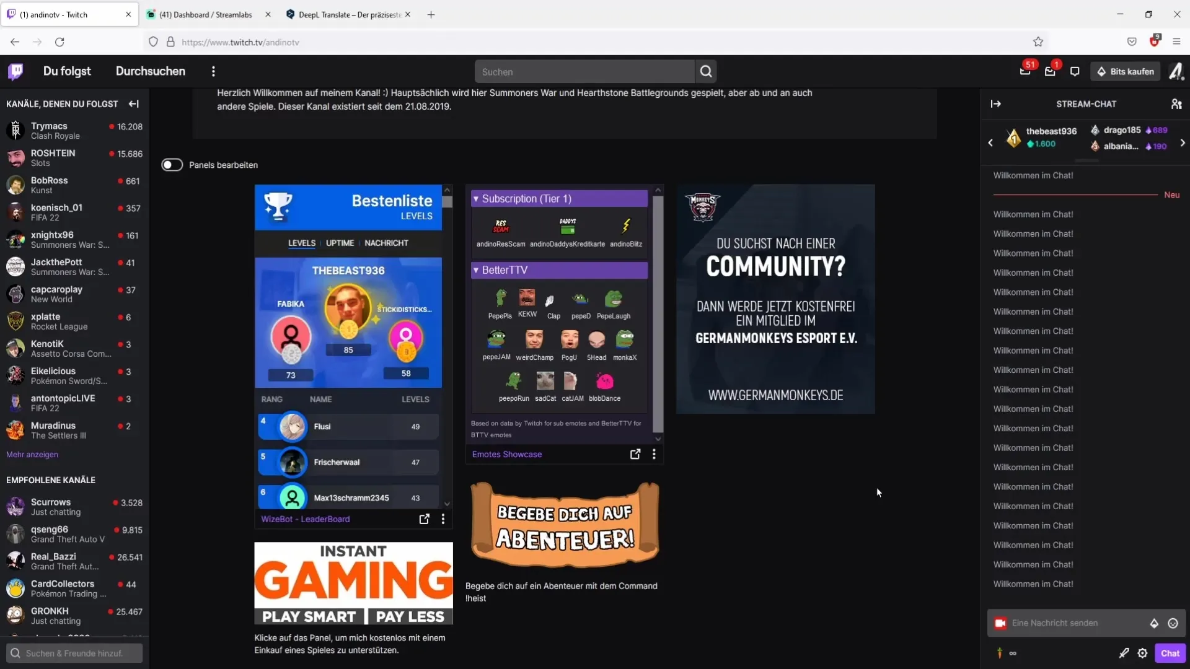
Task: Toggle the Panels bearbeiten switch
Action: [172, 165]
